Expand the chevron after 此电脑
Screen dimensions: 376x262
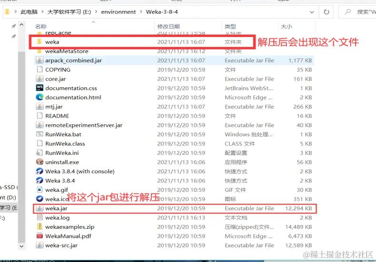(42, 12)
